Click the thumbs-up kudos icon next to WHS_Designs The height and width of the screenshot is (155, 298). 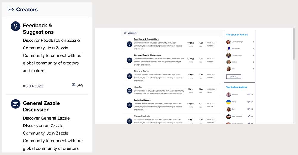pyautogui.click(x=249, y=116)
